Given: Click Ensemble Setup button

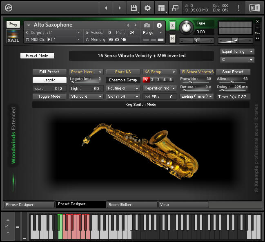Looking at the screenshot, I should (x=123, y=80).
